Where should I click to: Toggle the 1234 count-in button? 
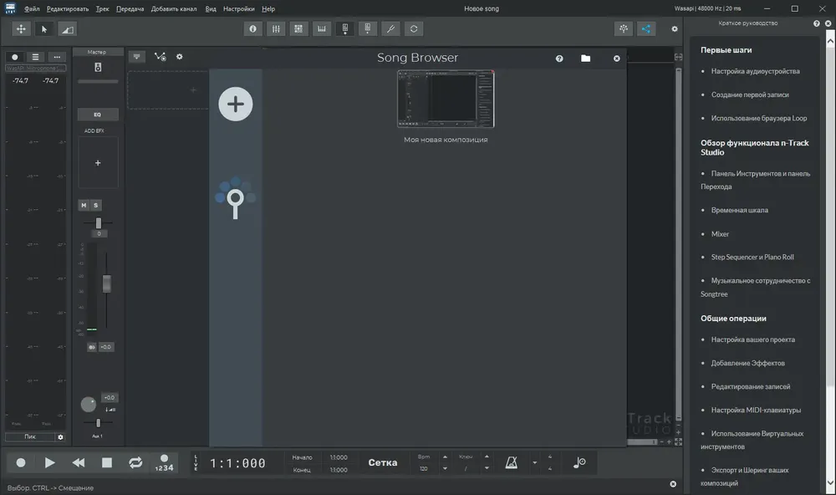(x=164, y=462)
